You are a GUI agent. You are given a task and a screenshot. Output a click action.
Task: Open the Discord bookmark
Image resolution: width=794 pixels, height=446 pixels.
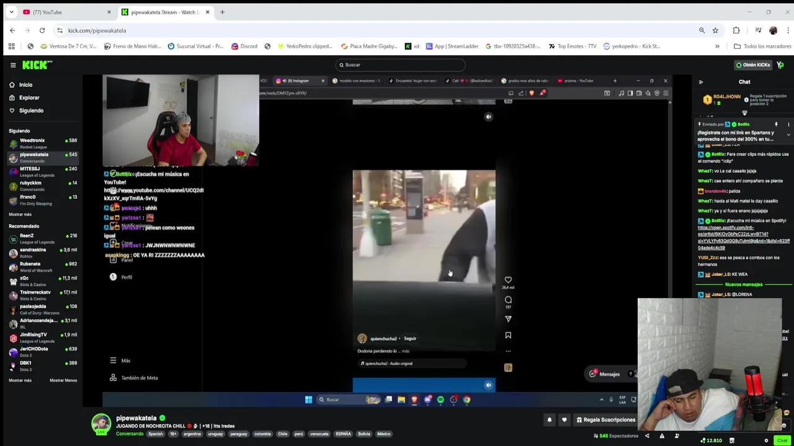point(244,46)
